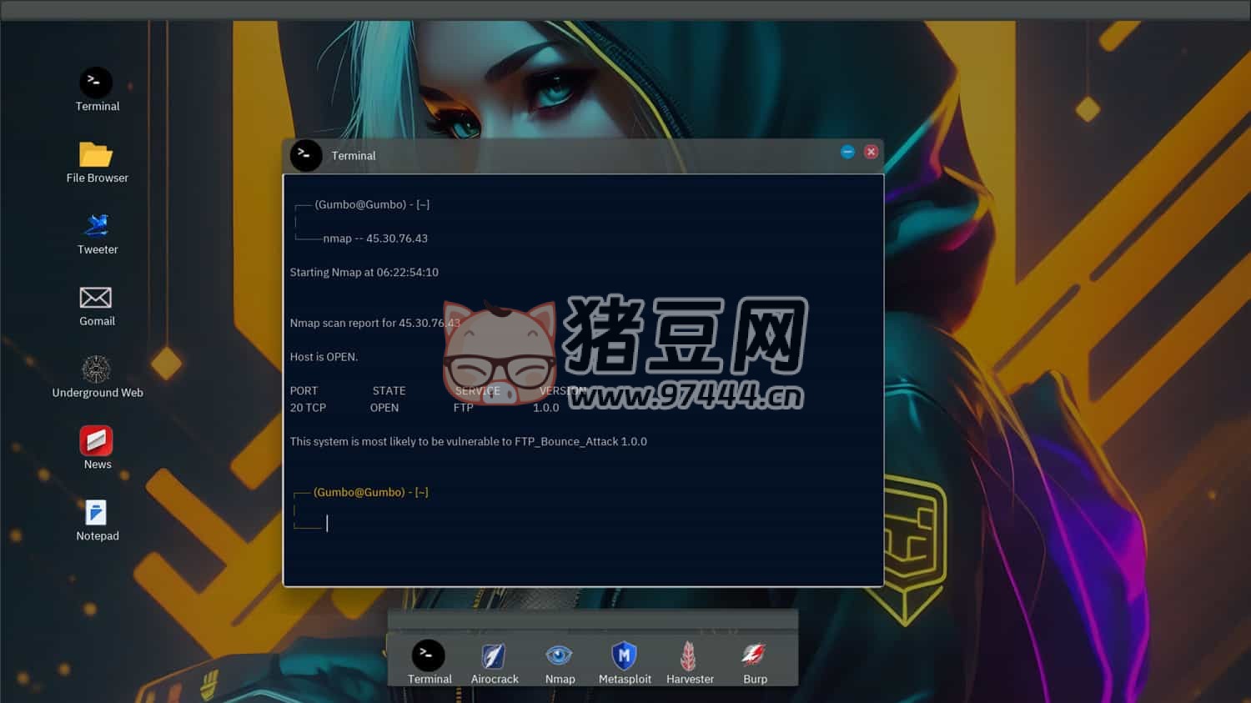Launch Metasploit from the dock

(x=624, y=656)
